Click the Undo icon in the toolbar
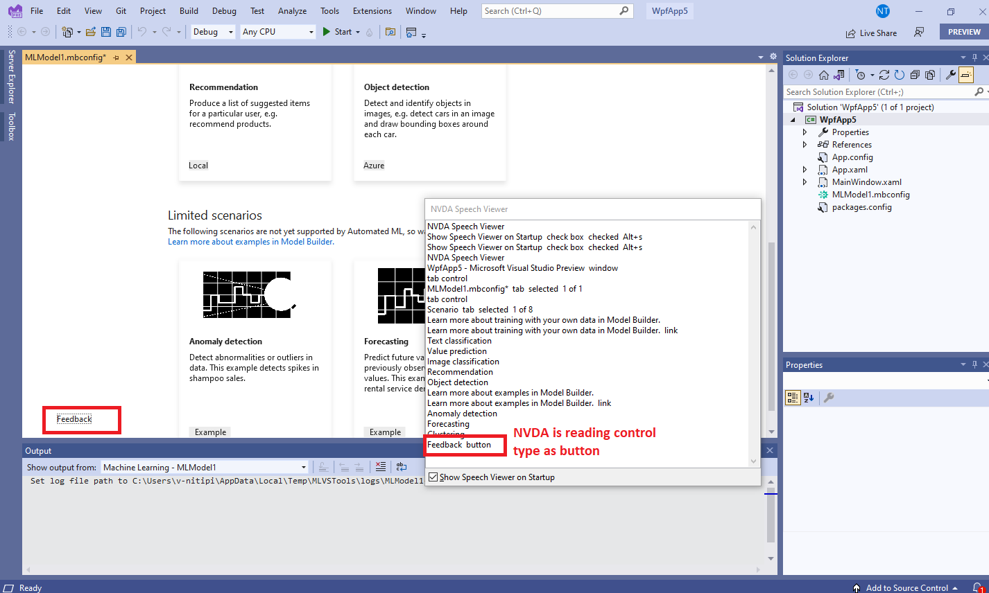The image size is (989, 593). coord(144,32)
